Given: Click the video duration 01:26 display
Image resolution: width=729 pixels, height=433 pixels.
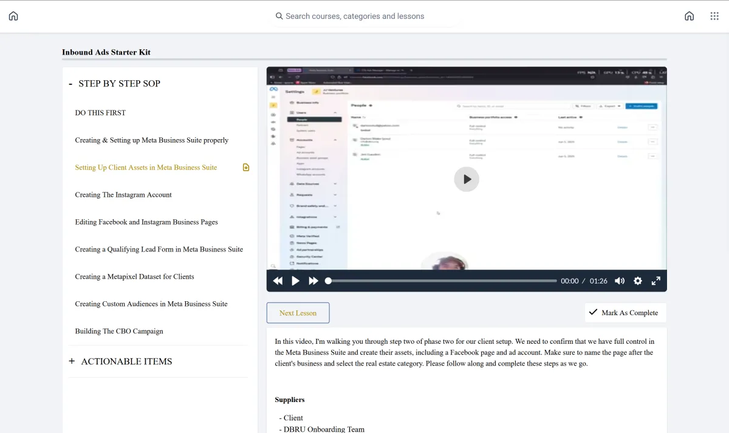Looking at the screenshot, I should (x=598, y=281).
